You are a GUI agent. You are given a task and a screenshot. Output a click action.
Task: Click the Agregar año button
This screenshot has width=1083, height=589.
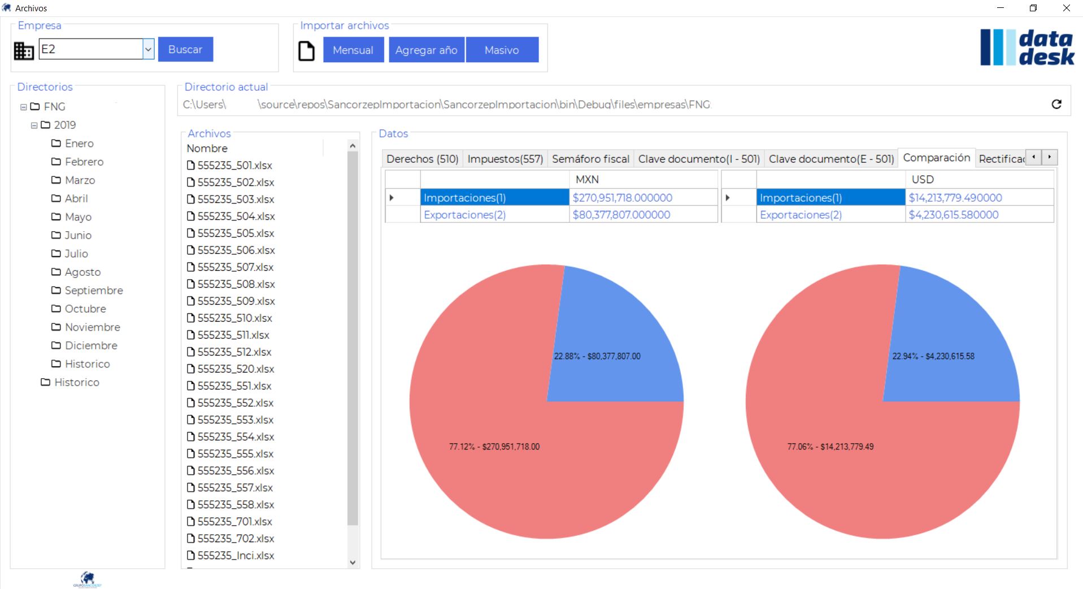click(426, 50)
